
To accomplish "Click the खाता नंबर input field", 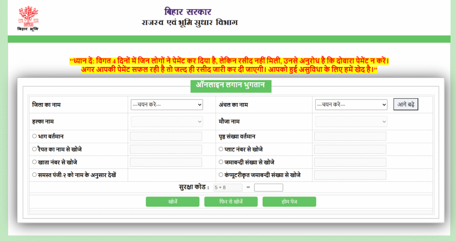I will (166, 162).
